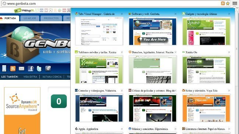Image resolution: width=239 pixels, height=134 pixels.
Task: Click 'Gadgets y tecnología: últimas' title
Action: coord(201,14)
